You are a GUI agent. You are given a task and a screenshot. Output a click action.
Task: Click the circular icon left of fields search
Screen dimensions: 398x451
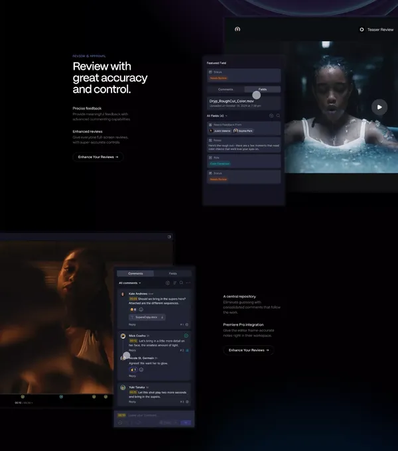271,115
